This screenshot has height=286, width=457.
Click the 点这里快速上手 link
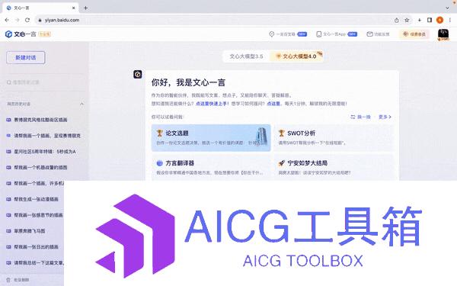(x=211, y=104)
